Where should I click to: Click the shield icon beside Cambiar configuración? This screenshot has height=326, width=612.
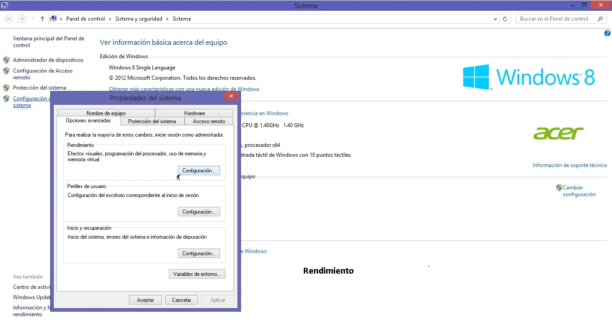(x=559, y=188)
